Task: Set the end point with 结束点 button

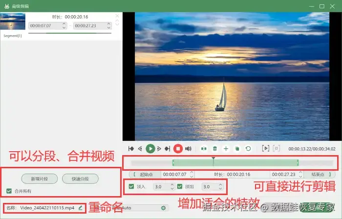Action: tap(320, 175)
